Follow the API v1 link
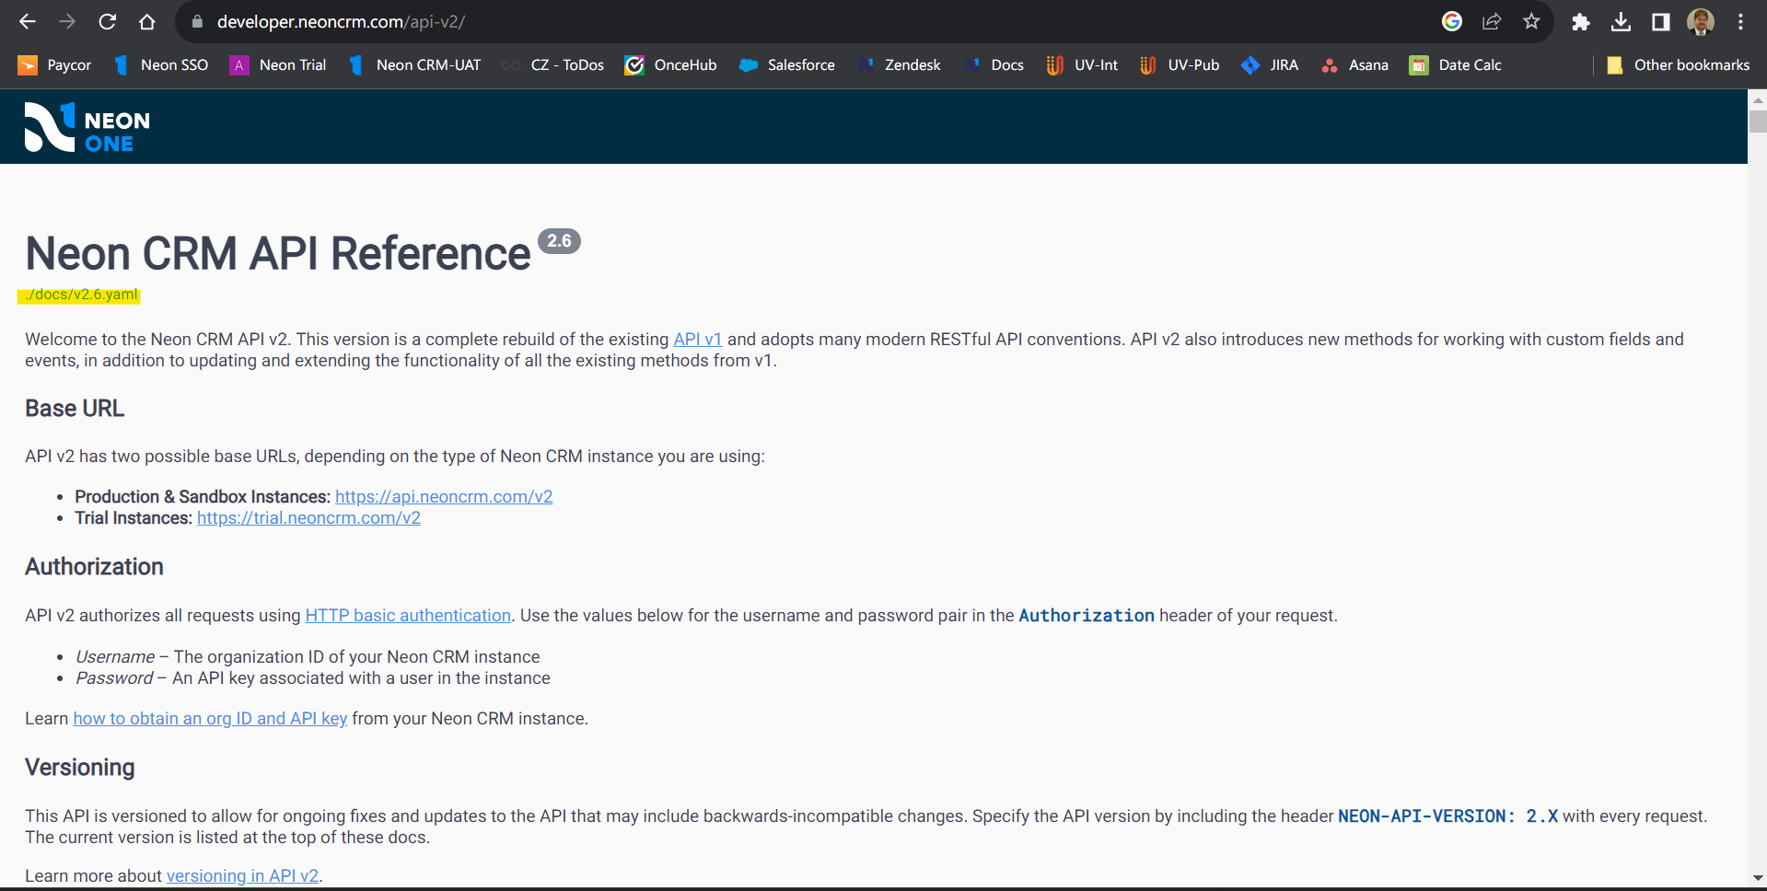Screen dimensions: 1767x891 pyautogui.click(x=698, y=340)
